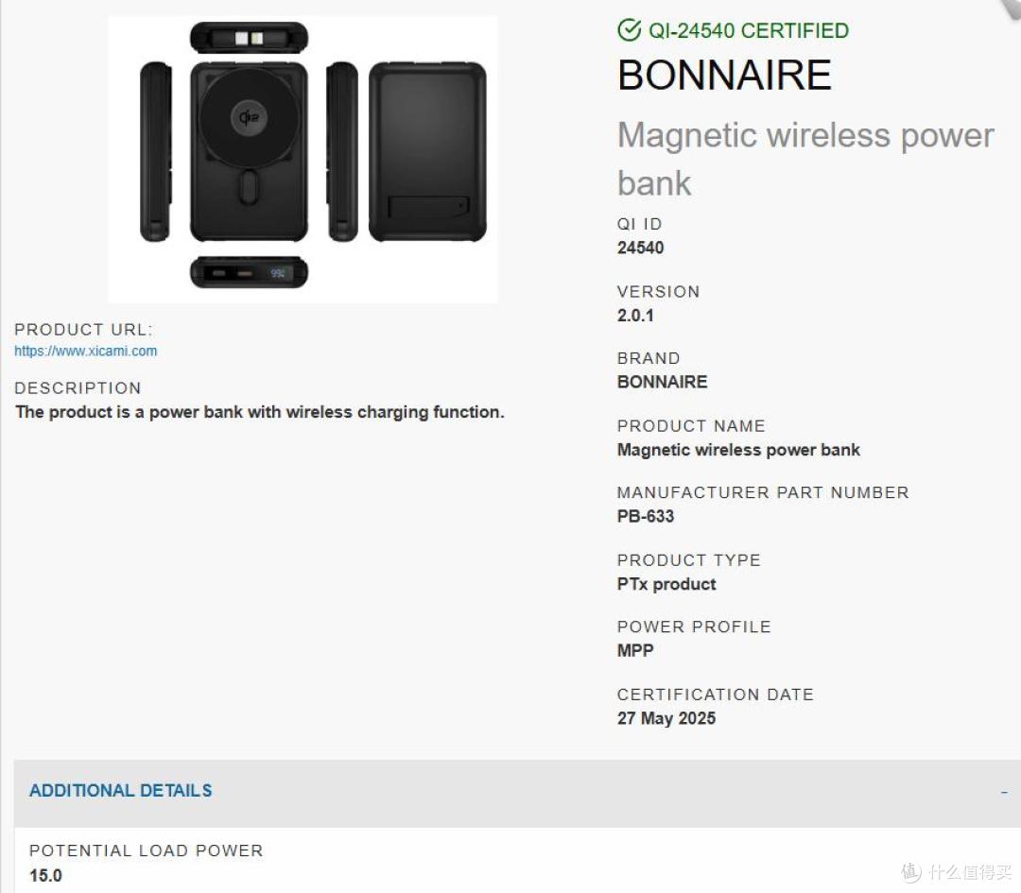Click the back view with kickstand
1021x893 pixels.
(428, 151)
